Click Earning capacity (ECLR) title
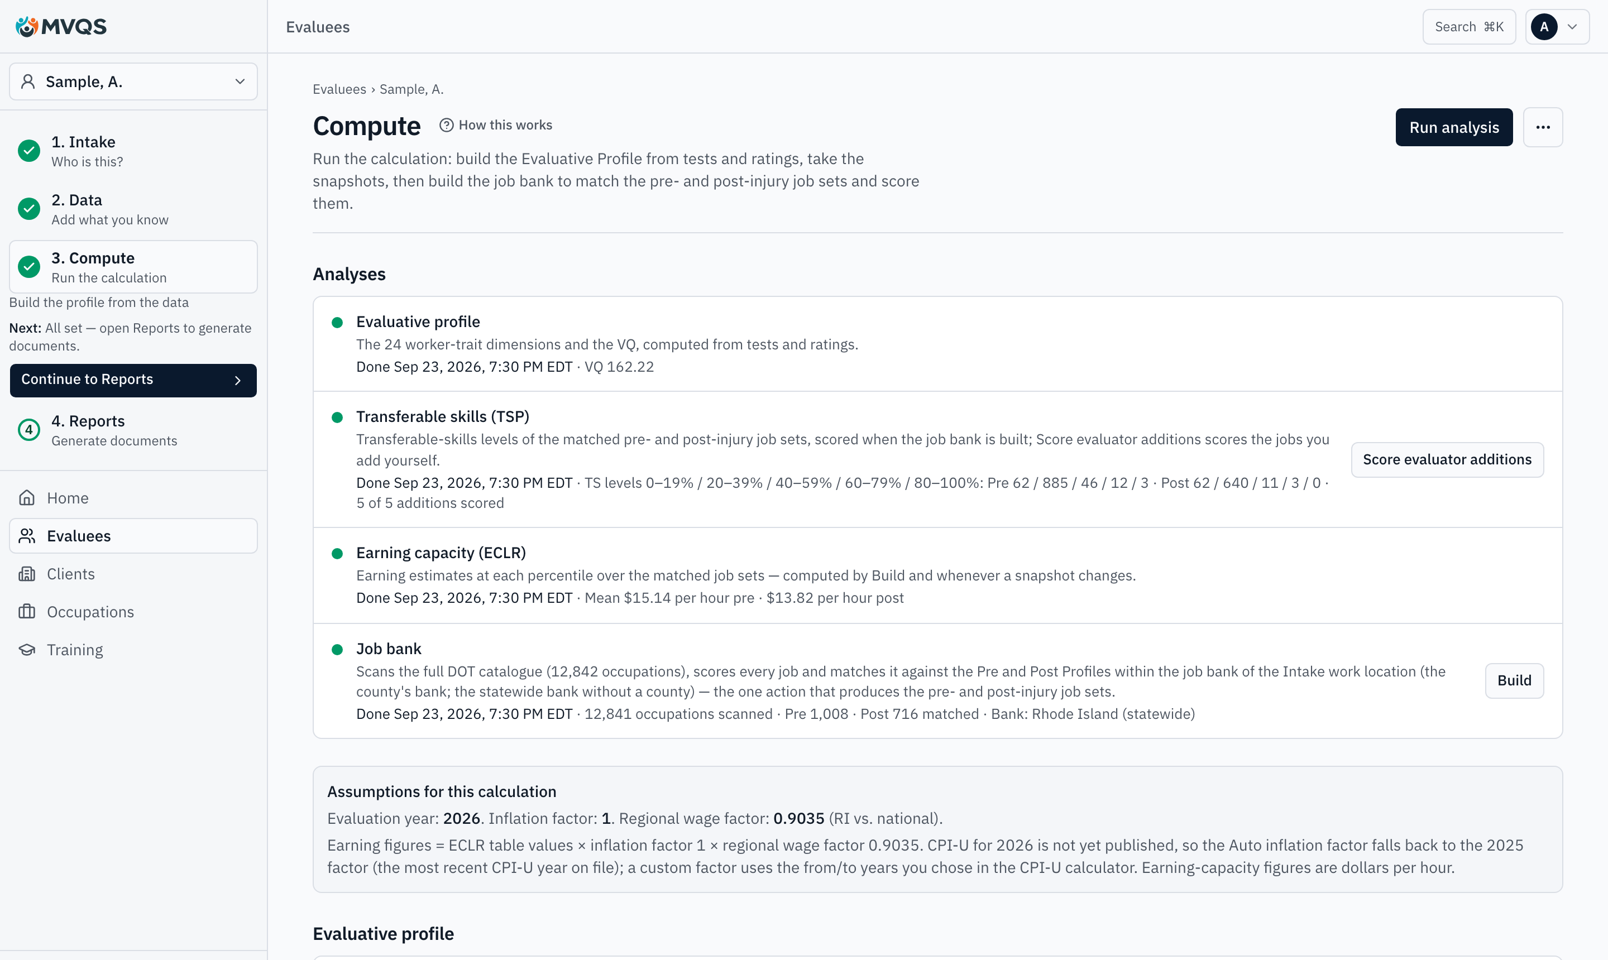The height and width of the screenshot is (960, 1608). tap(441, 553)
